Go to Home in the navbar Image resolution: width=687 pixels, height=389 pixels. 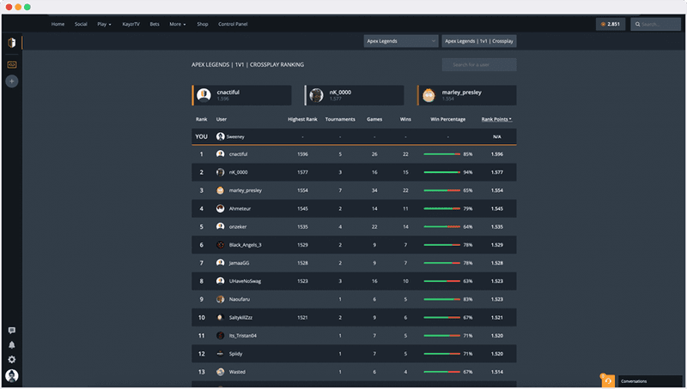click(58, 24)
